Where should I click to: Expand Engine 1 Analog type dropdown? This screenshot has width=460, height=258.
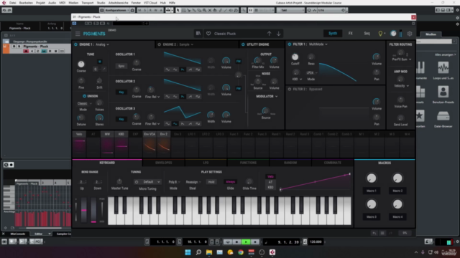(102, 44)
